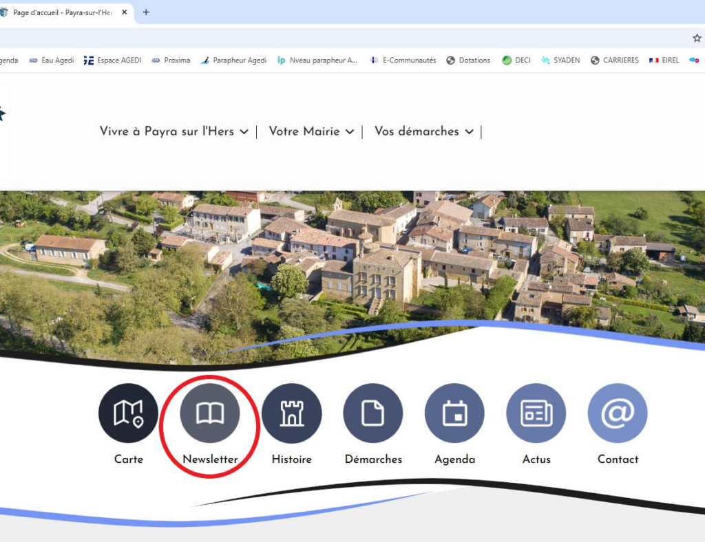Open the E-Communautés bookmark
705x542 pixels.
(403, 61)
